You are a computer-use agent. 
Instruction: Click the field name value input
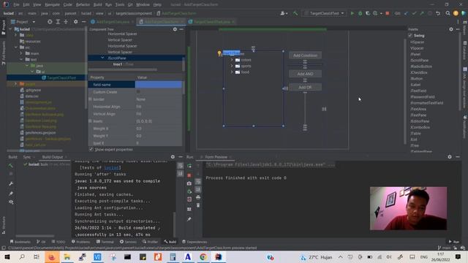coord(159,85)
